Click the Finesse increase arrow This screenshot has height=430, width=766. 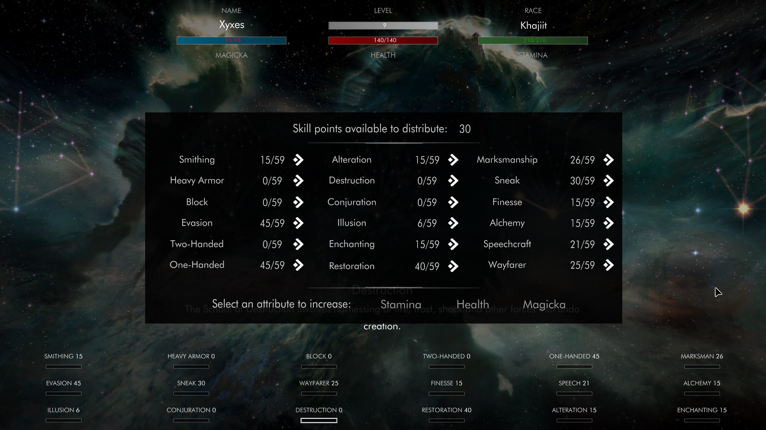[609, 202]
